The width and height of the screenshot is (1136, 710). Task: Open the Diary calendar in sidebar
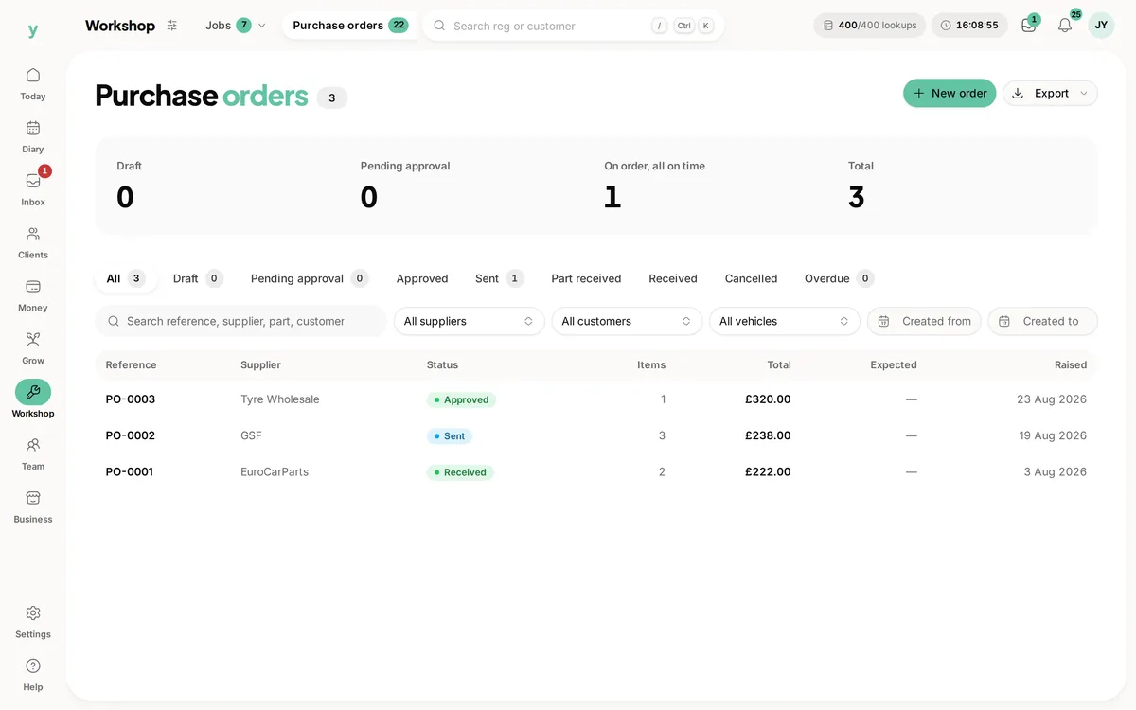(33, 136)
